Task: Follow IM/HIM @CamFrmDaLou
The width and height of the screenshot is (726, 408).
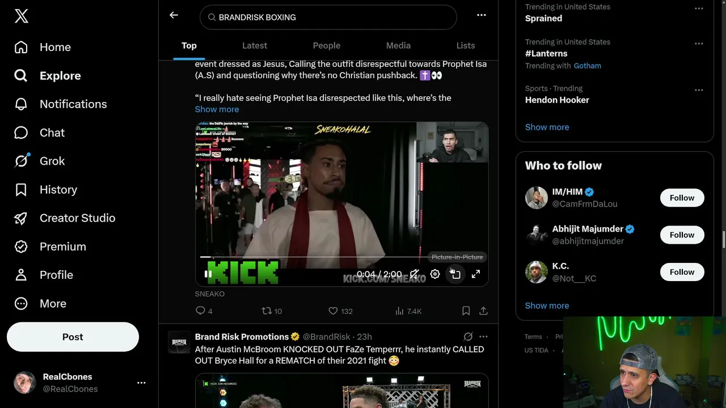Action: [682, 198]
